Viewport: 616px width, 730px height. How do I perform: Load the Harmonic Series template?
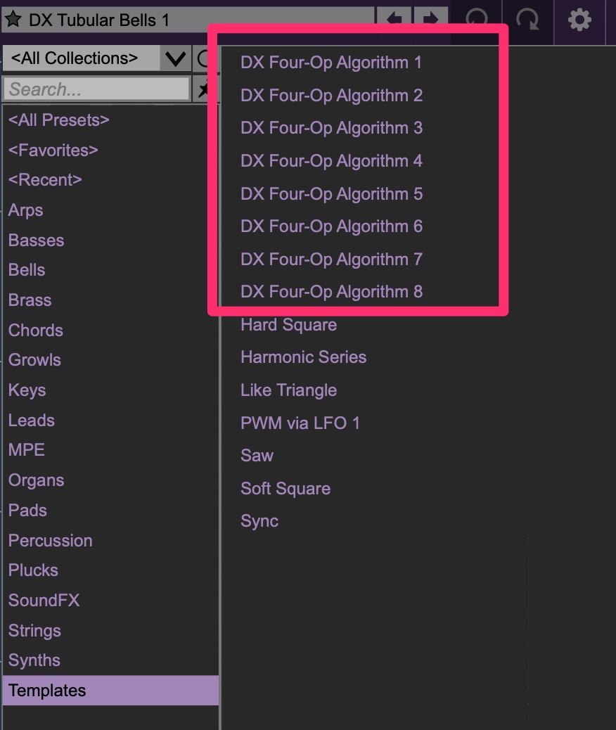303,357
